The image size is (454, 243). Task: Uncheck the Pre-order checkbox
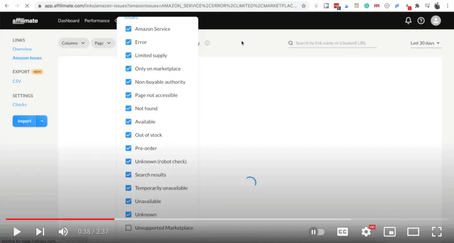click(x=128, y=148)
